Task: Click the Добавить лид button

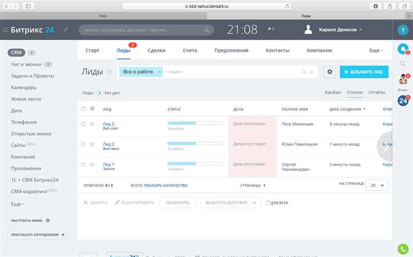Action: point(364,72)
